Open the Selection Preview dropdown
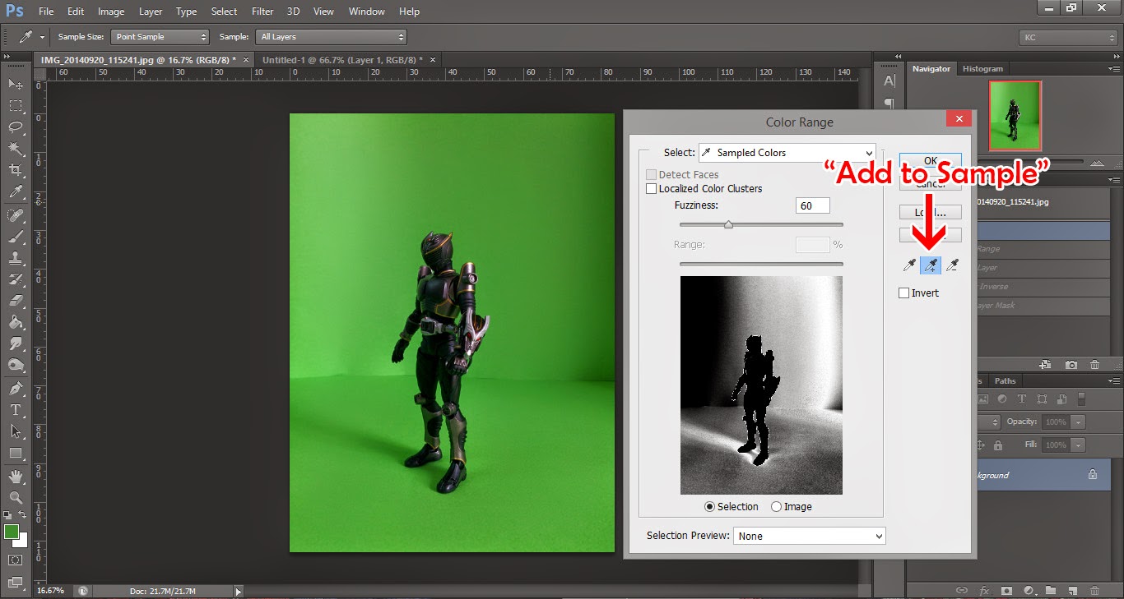The image size is (1124, 599). point(809,535)
